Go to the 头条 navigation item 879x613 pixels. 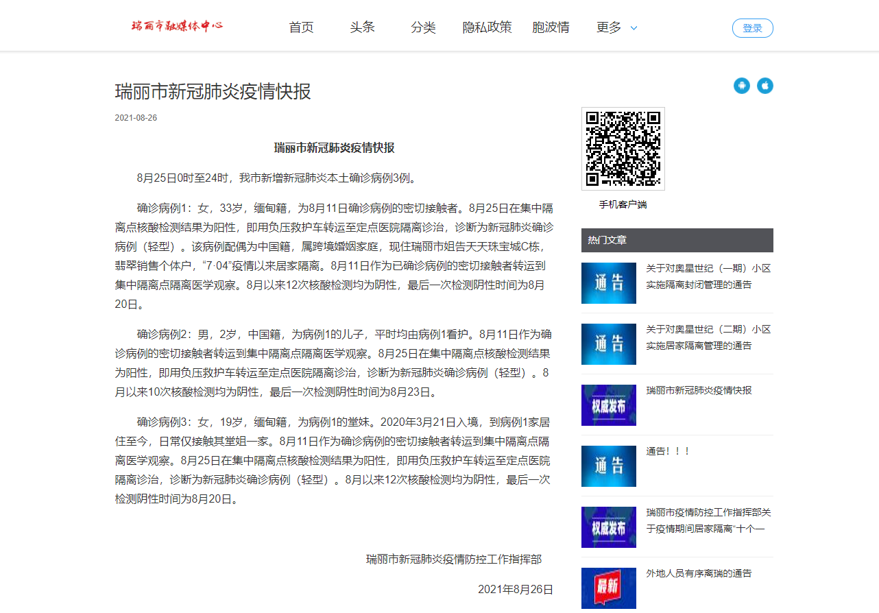point(362,27)
